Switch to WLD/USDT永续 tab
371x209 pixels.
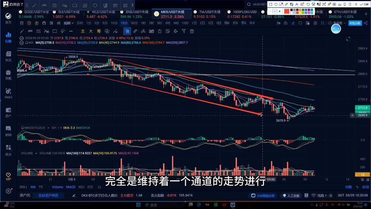point(101,14)
